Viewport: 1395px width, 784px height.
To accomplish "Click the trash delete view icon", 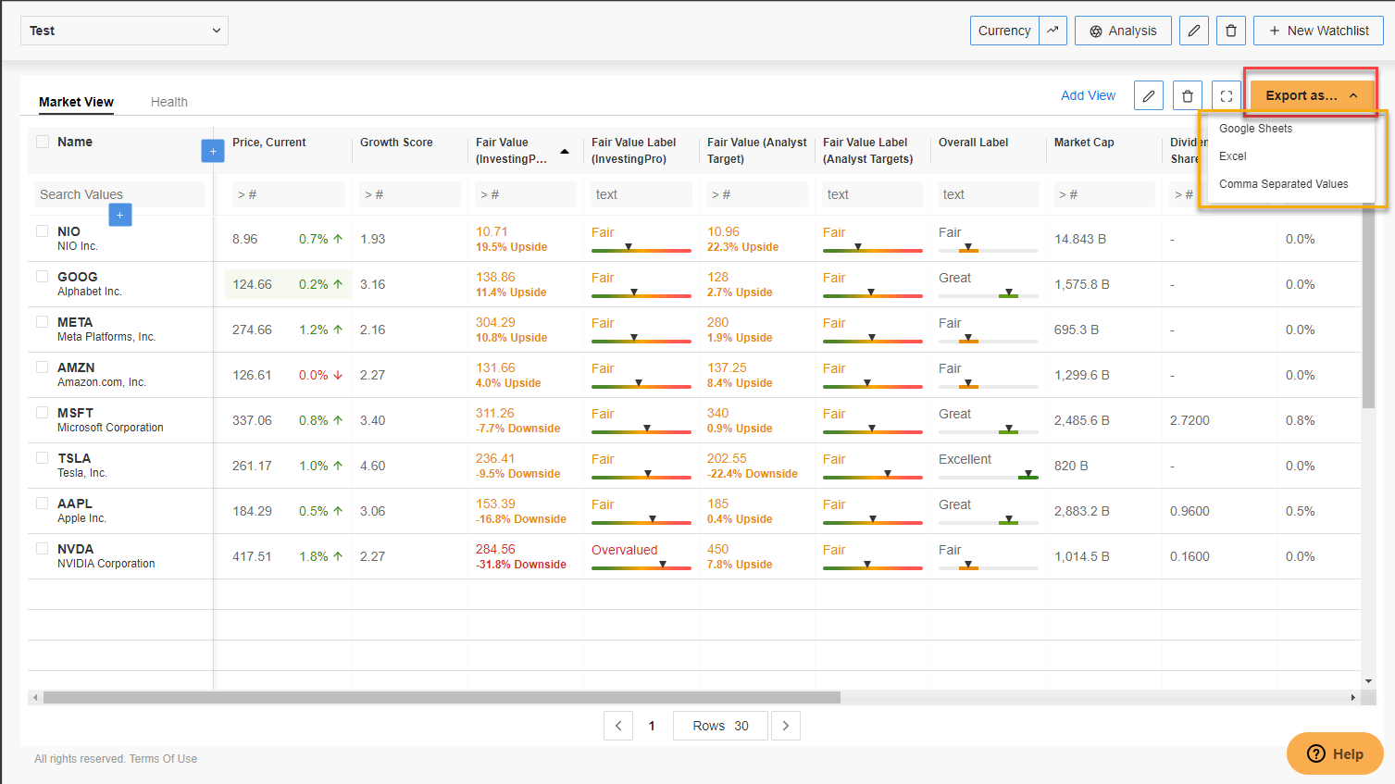I will (x=1188, y=95).
